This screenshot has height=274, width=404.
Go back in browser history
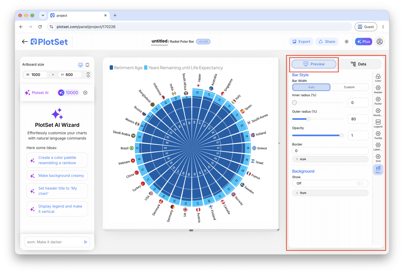[21, 27]
